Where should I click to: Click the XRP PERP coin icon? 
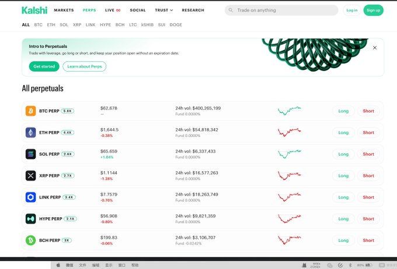[30, 175]
